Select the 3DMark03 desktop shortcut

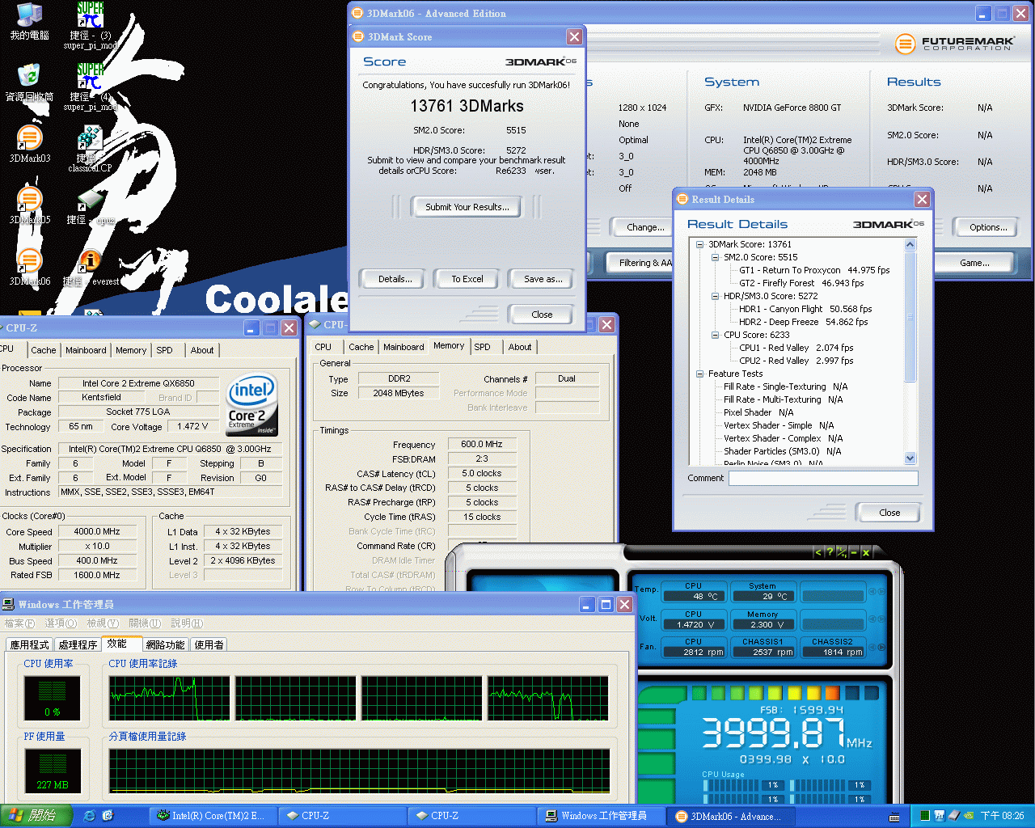(x=29, y=144)
